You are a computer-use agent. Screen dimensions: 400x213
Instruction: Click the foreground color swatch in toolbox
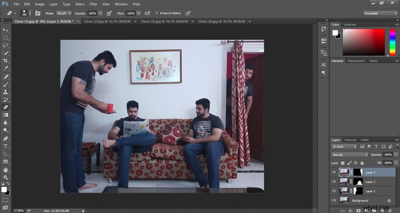4,190
